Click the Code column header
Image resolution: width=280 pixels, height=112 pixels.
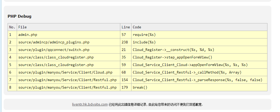(x=199, y=27)
